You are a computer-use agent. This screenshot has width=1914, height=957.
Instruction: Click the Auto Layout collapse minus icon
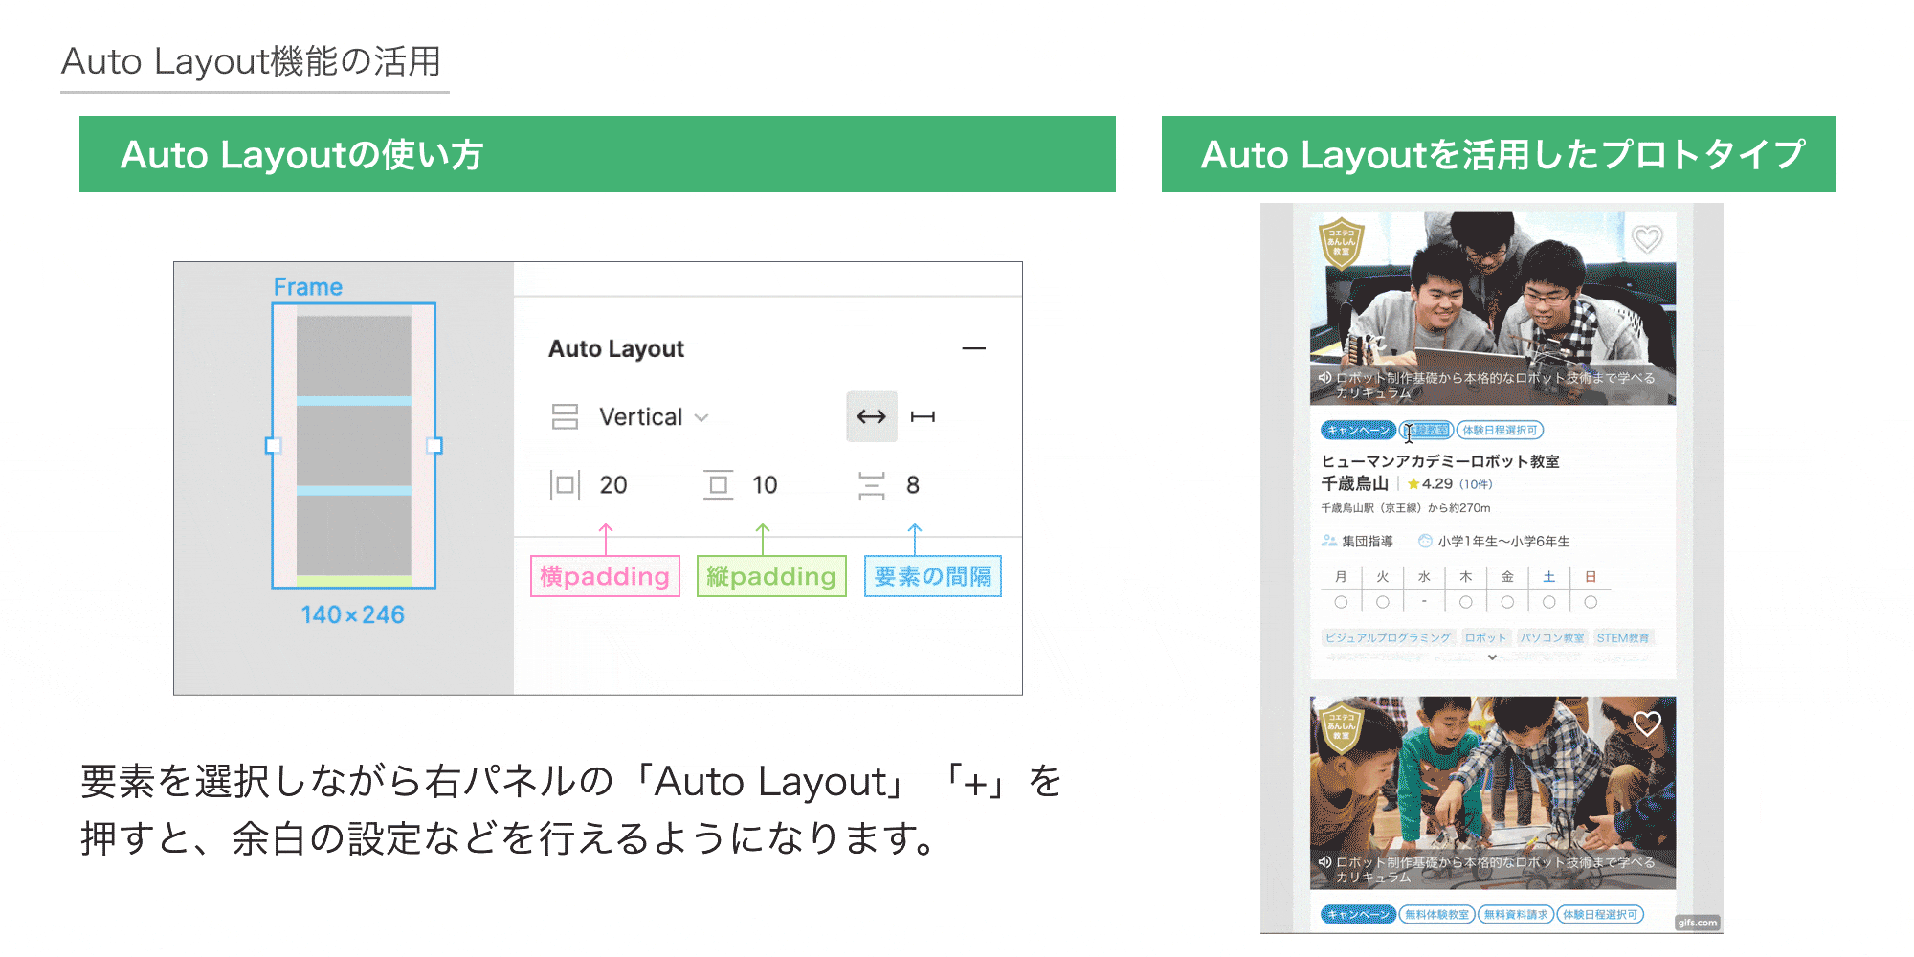[973, 348]
